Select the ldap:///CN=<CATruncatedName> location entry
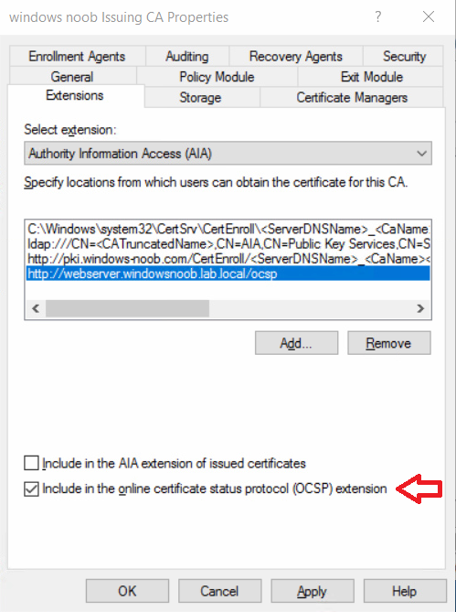This screenshot has width=456, height=612. pyautogui.click(x=228, y=244)
